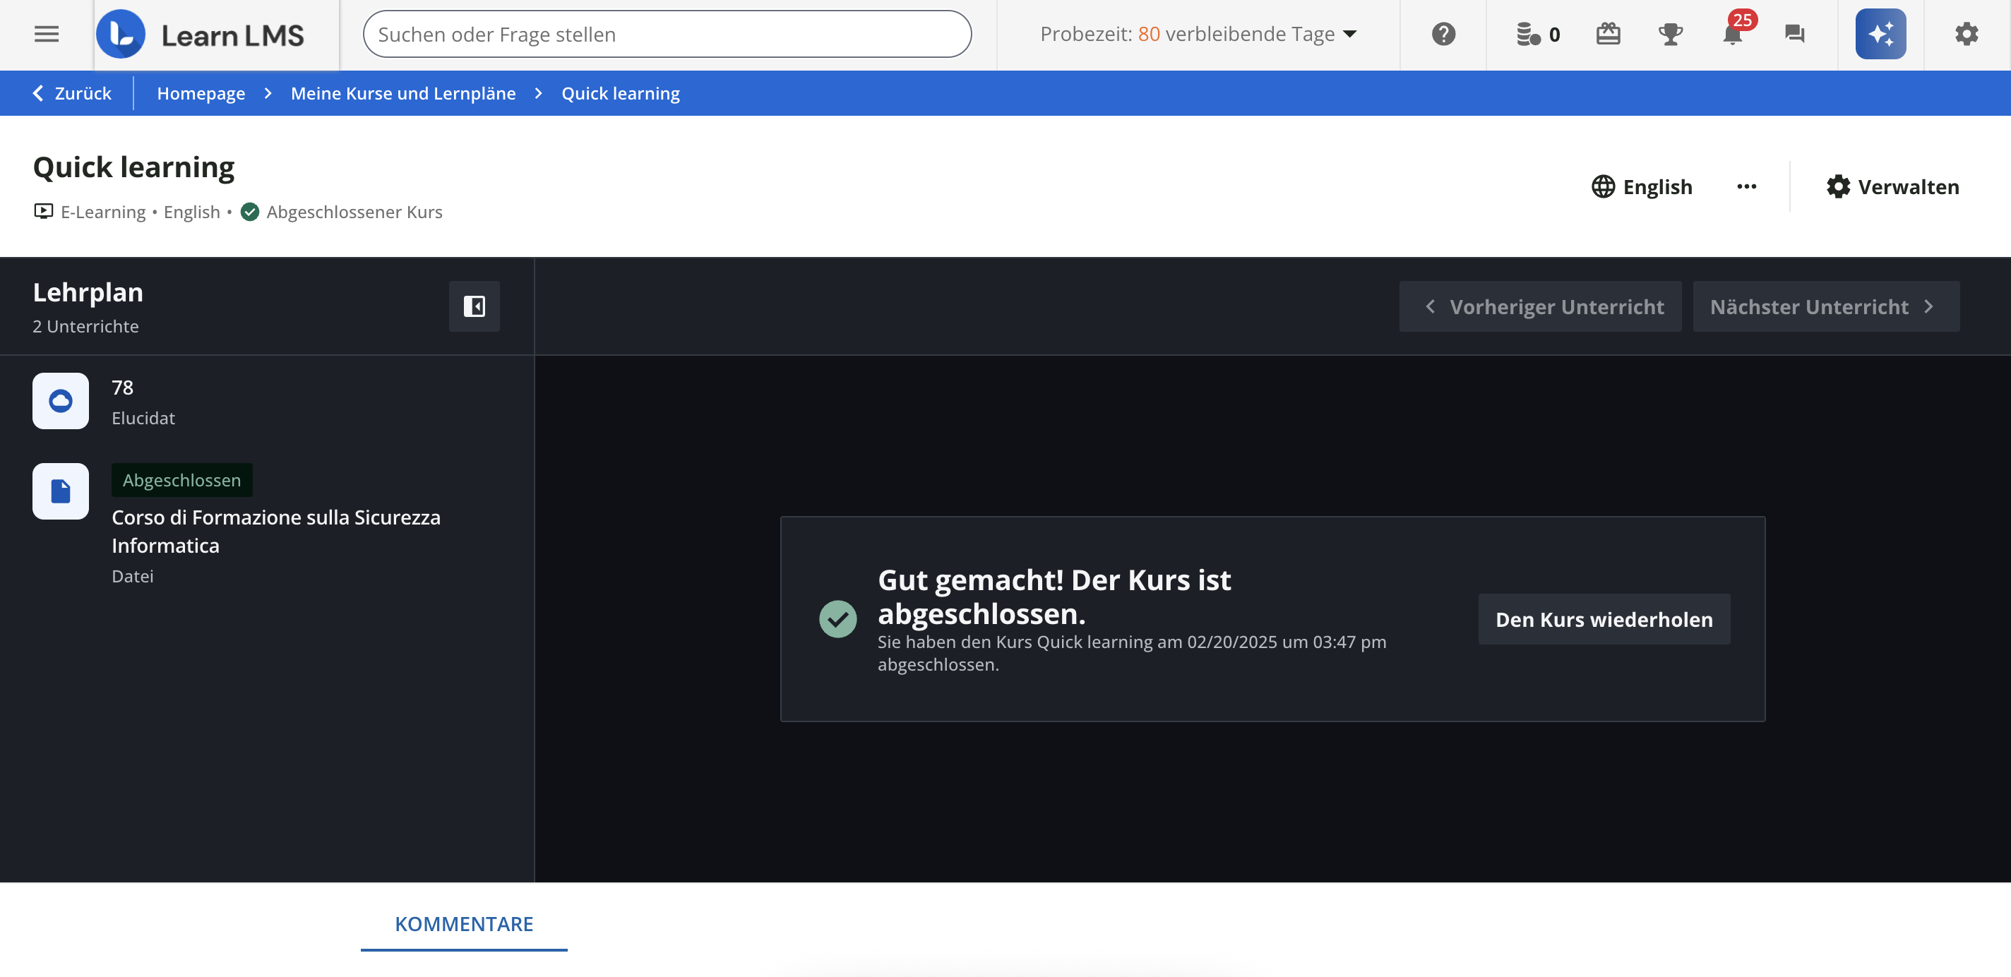
Task: Click the Verwalten manage button
Action: pos(1892,186)
